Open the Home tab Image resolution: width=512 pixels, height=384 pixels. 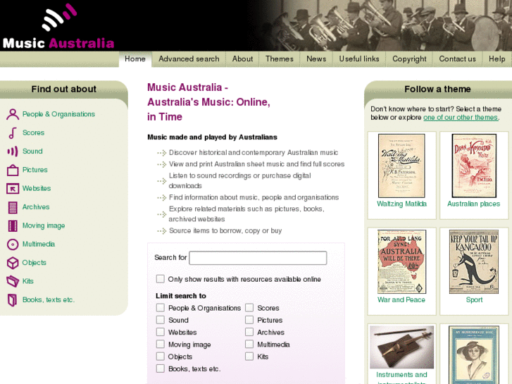(135, 59)
